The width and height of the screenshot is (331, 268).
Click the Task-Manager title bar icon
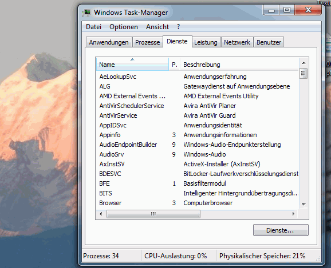click(x=86, y=13)
